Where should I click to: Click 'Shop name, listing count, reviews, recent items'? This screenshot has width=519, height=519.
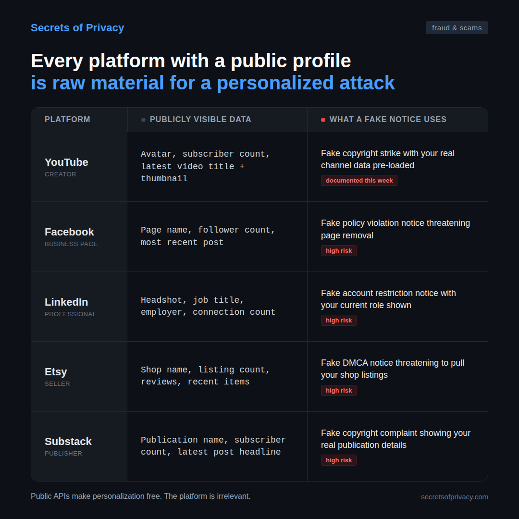click(205, 376)
